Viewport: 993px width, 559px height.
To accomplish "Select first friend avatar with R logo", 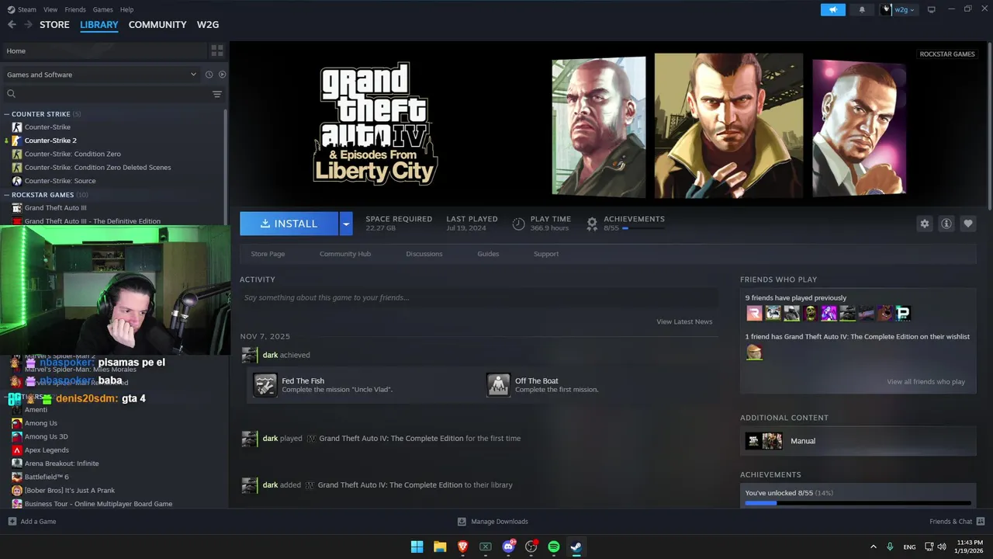I will tap(754, 313).
